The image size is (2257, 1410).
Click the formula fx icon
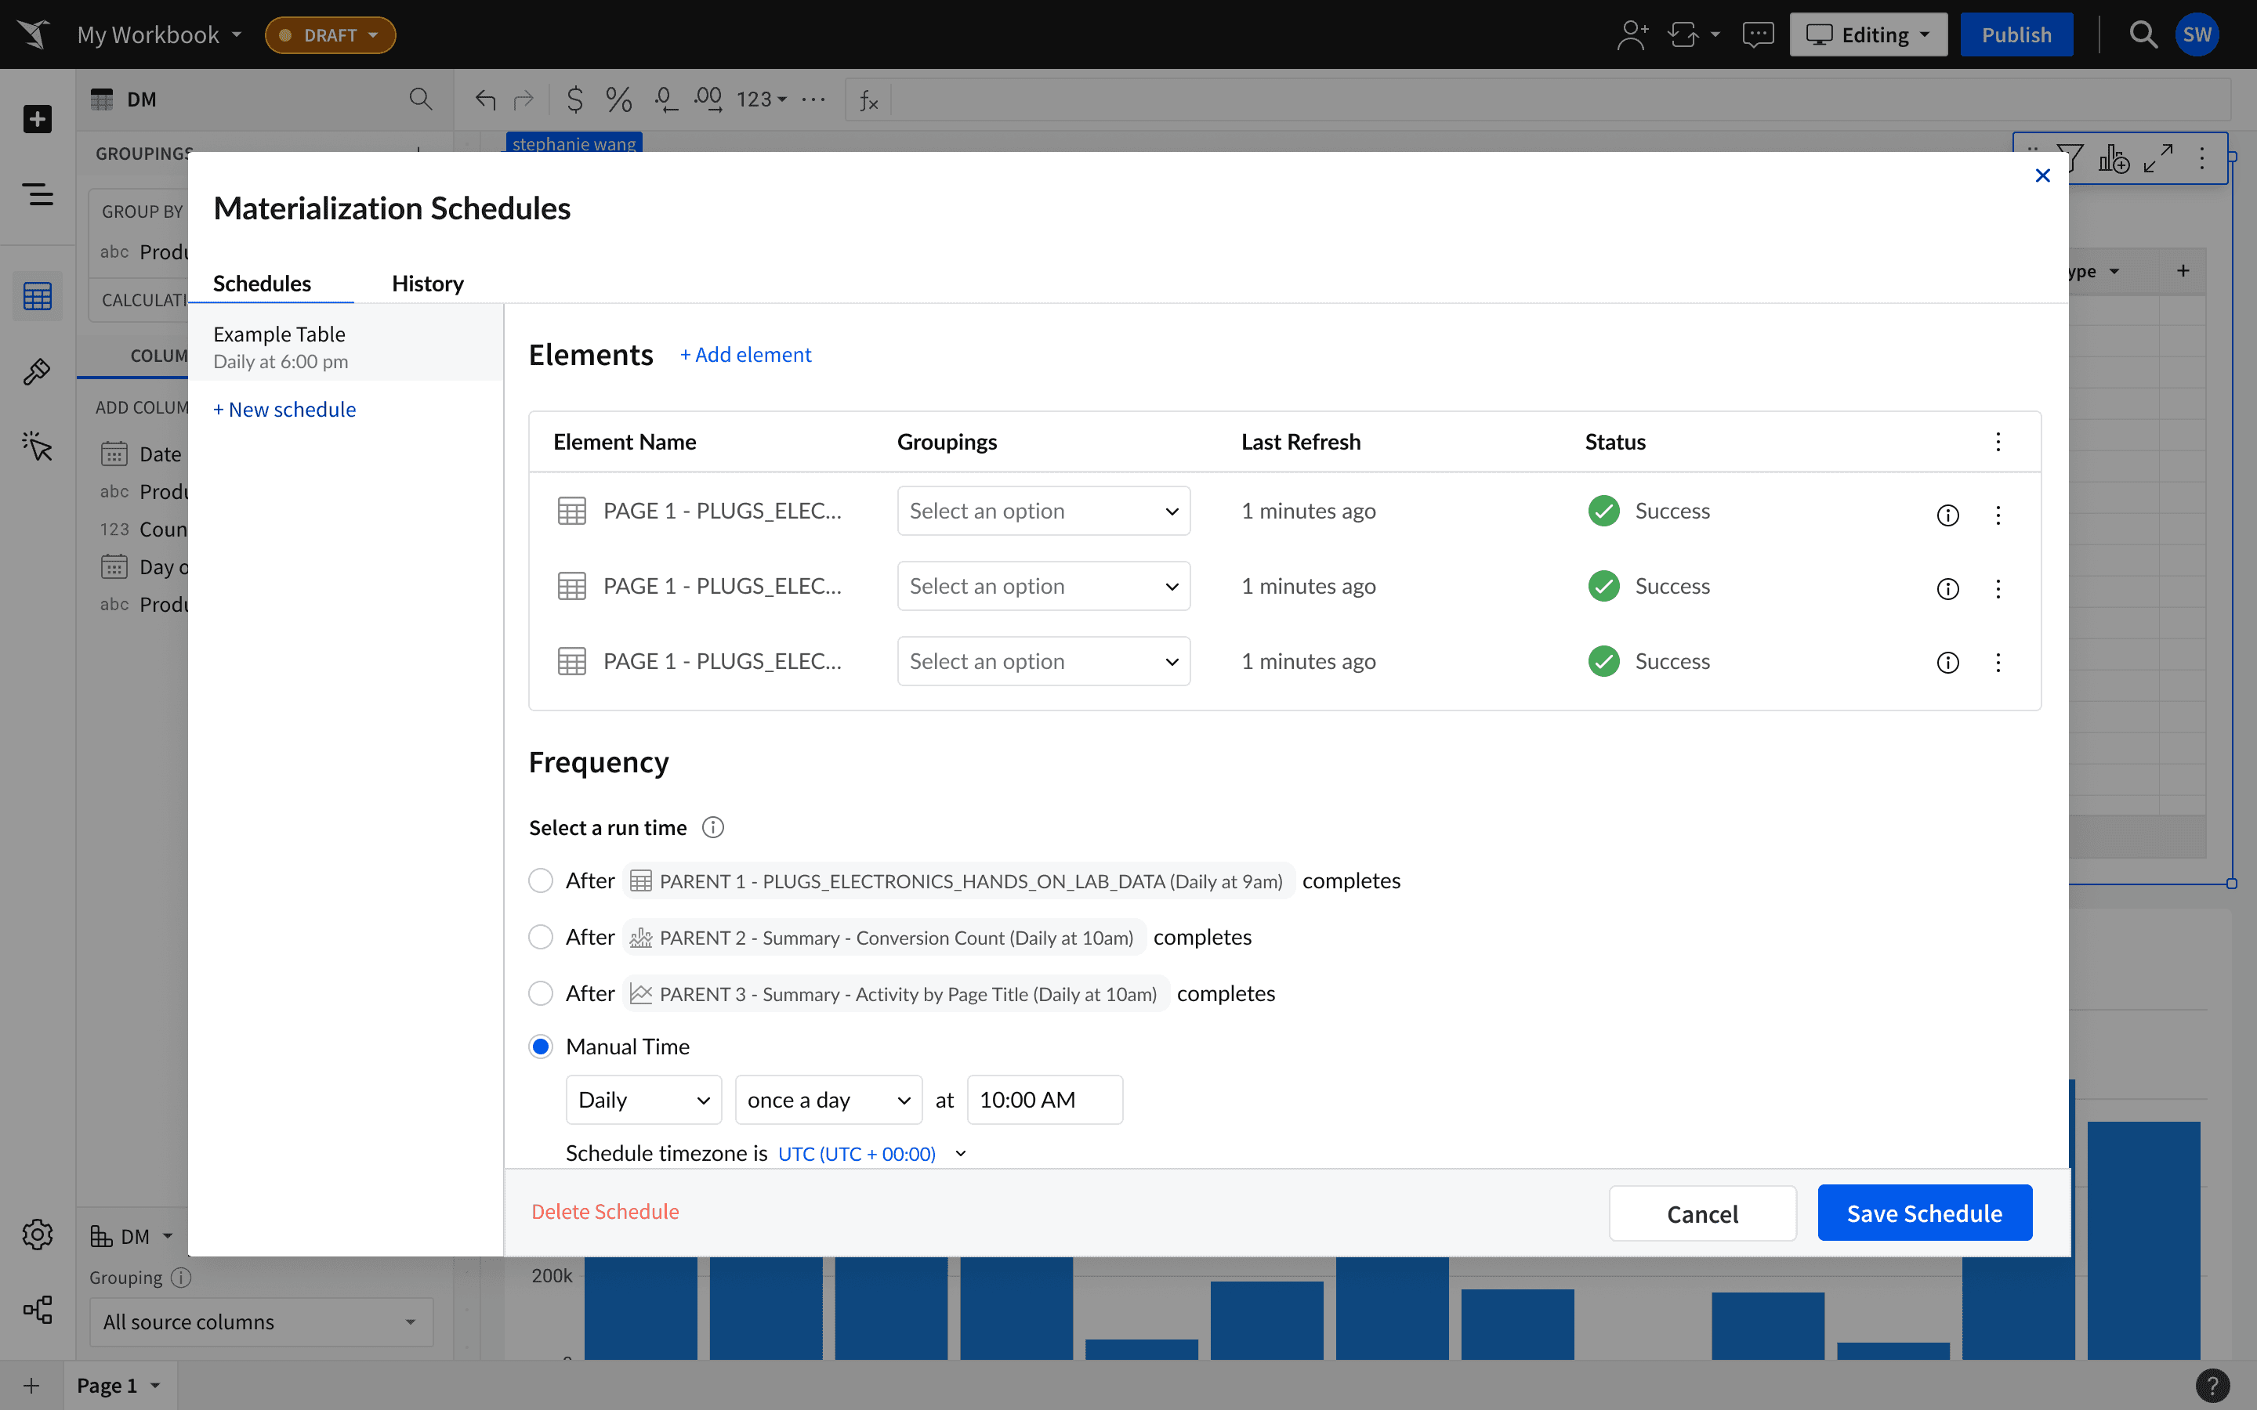868,99
